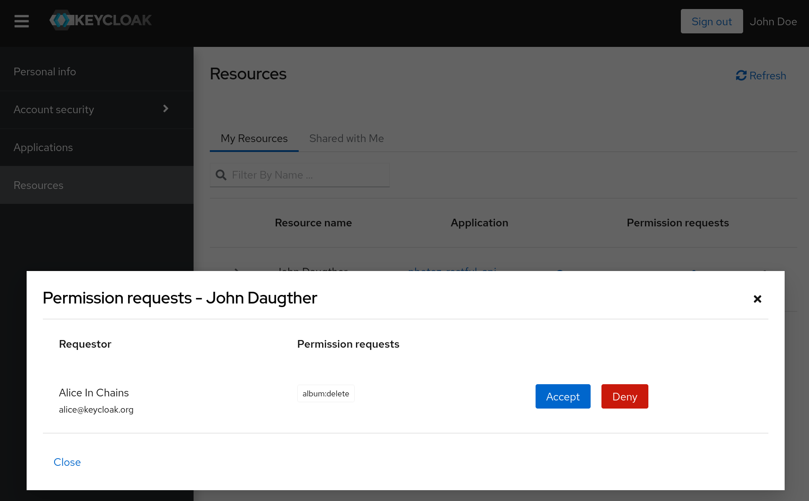Click the Resource name column header
809x501 pixels.
pos(313,223)
